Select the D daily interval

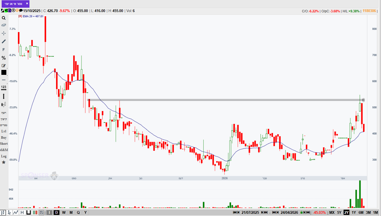click(x=56, y=212)
